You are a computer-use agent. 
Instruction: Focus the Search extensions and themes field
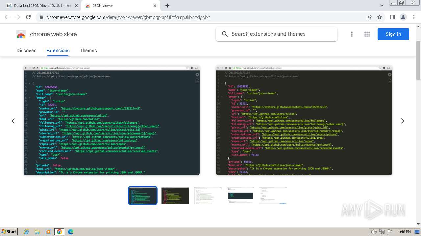277,34
